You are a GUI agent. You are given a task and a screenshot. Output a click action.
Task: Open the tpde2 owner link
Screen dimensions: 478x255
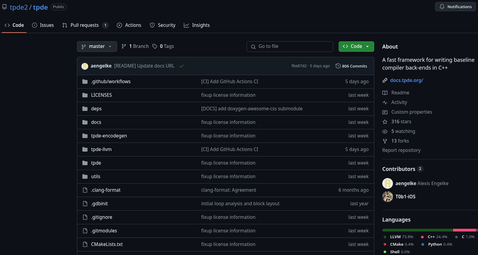(19, 7)
